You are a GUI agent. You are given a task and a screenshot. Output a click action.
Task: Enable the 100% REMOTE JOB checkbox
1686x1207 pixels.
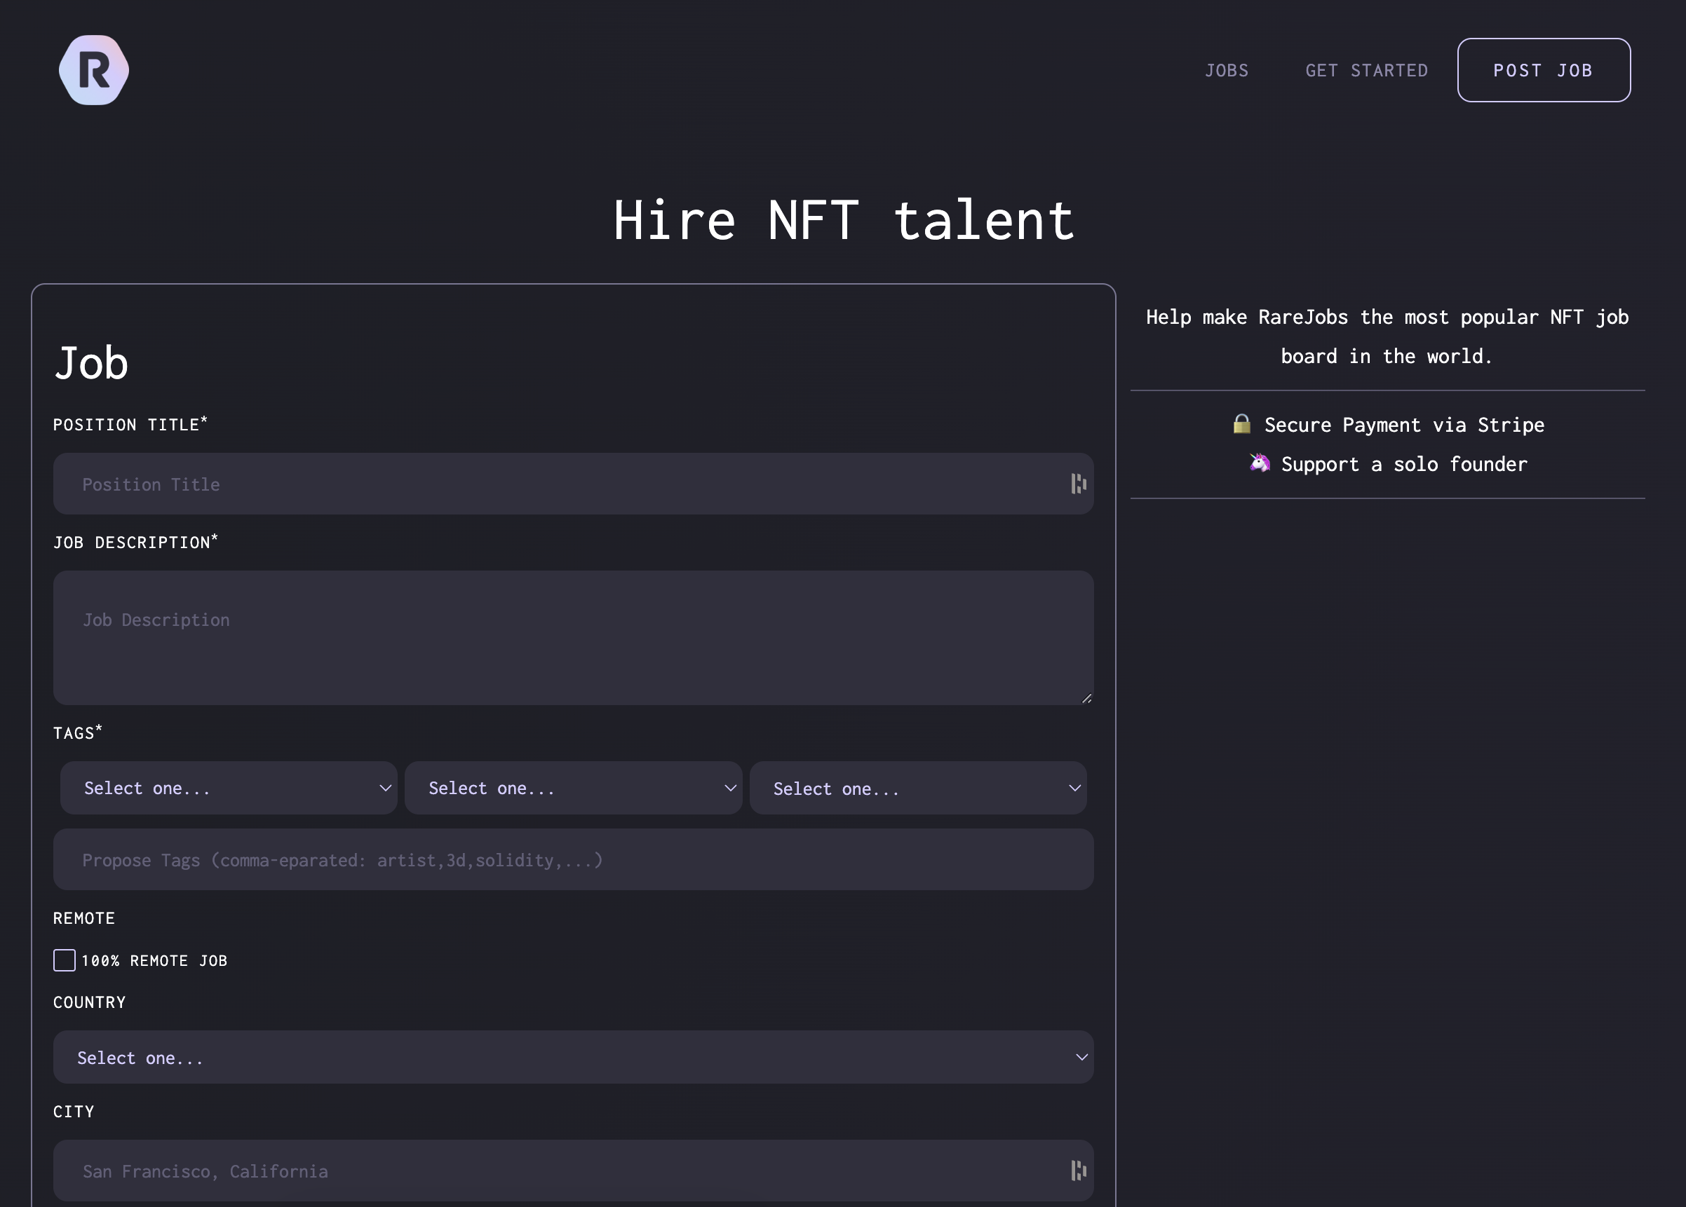tap(64, 960)
